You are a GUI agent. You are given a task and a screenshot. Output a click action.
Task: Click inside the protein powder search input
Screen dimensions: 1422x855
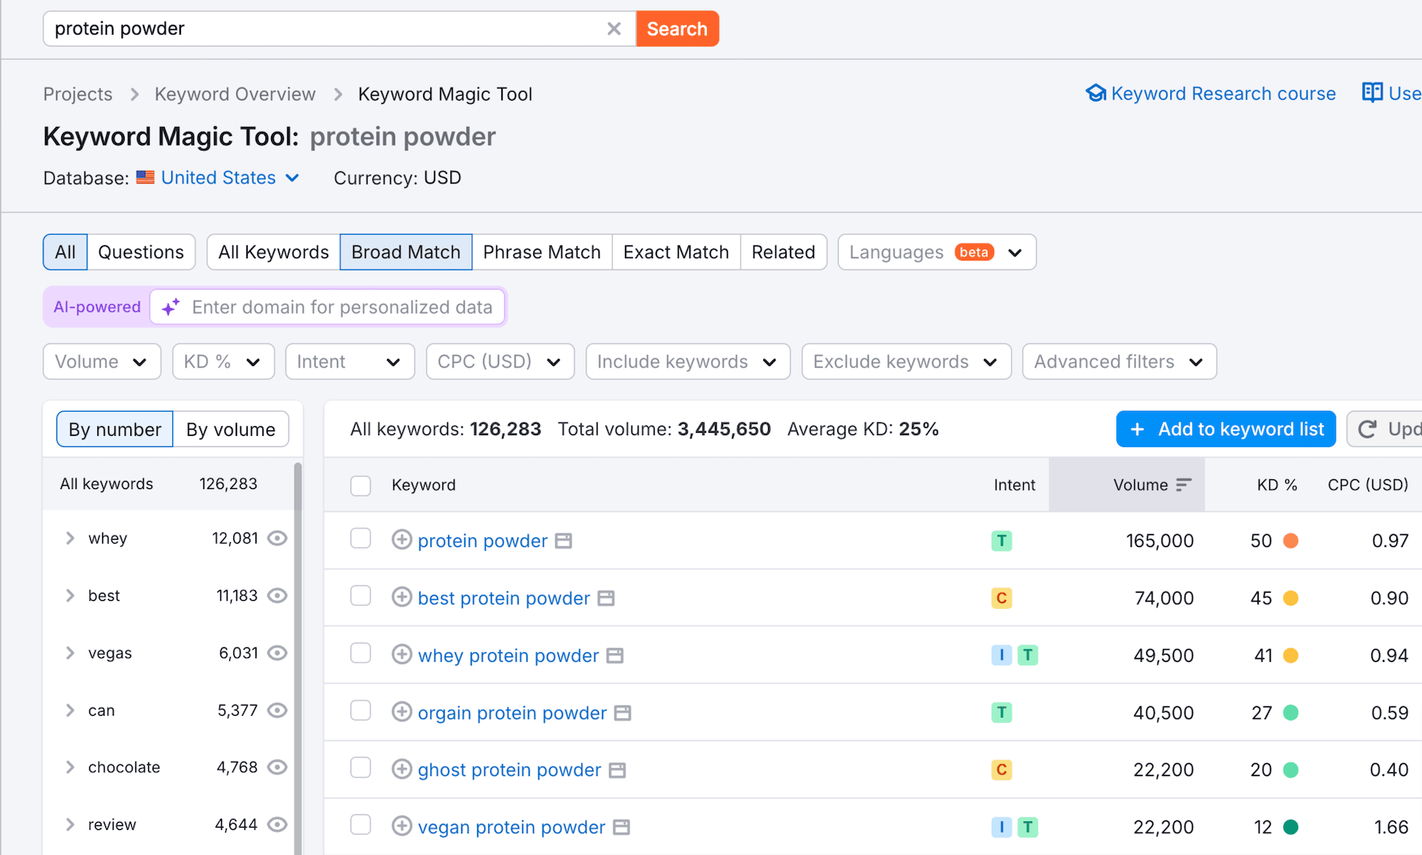pos(322,28)
